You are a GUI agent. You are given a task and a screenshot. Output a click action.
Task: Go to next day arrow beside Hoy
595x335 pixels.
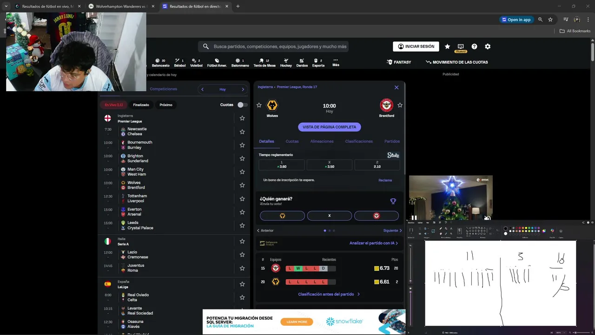click(243, 89)
